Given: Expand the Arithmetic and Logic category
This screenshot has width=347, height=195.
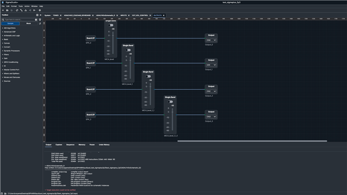Looking at the screenshot, I should pyautogui.click(x=2, y=36).
